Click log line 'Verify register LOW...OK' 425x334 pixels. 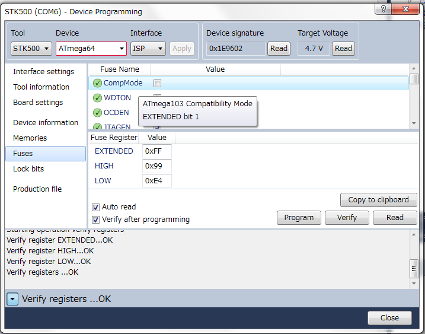[x=49, y=262]
